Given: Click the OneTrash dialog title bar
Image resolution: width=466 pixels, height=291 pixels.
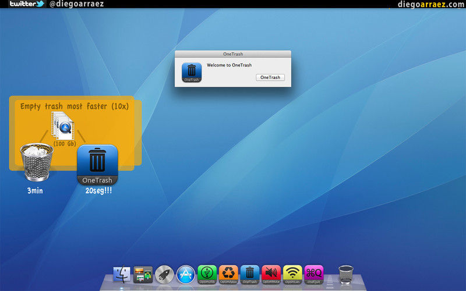Looking at the screenshot, I should point(233,54).
